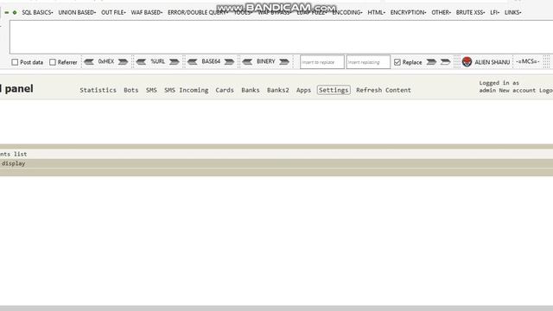Viewport: 553px width, 311px height.
Task: Click the 0xHEX label
Action: 105,61
